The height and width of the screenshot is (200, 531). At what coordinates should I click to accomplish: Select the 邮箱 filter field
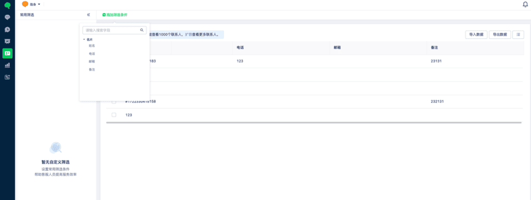(92, 61)
